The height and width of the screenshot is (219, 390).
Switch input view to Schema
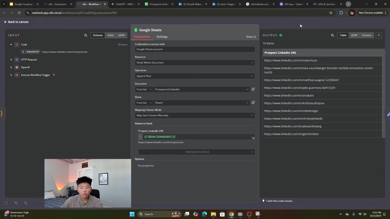98,35
